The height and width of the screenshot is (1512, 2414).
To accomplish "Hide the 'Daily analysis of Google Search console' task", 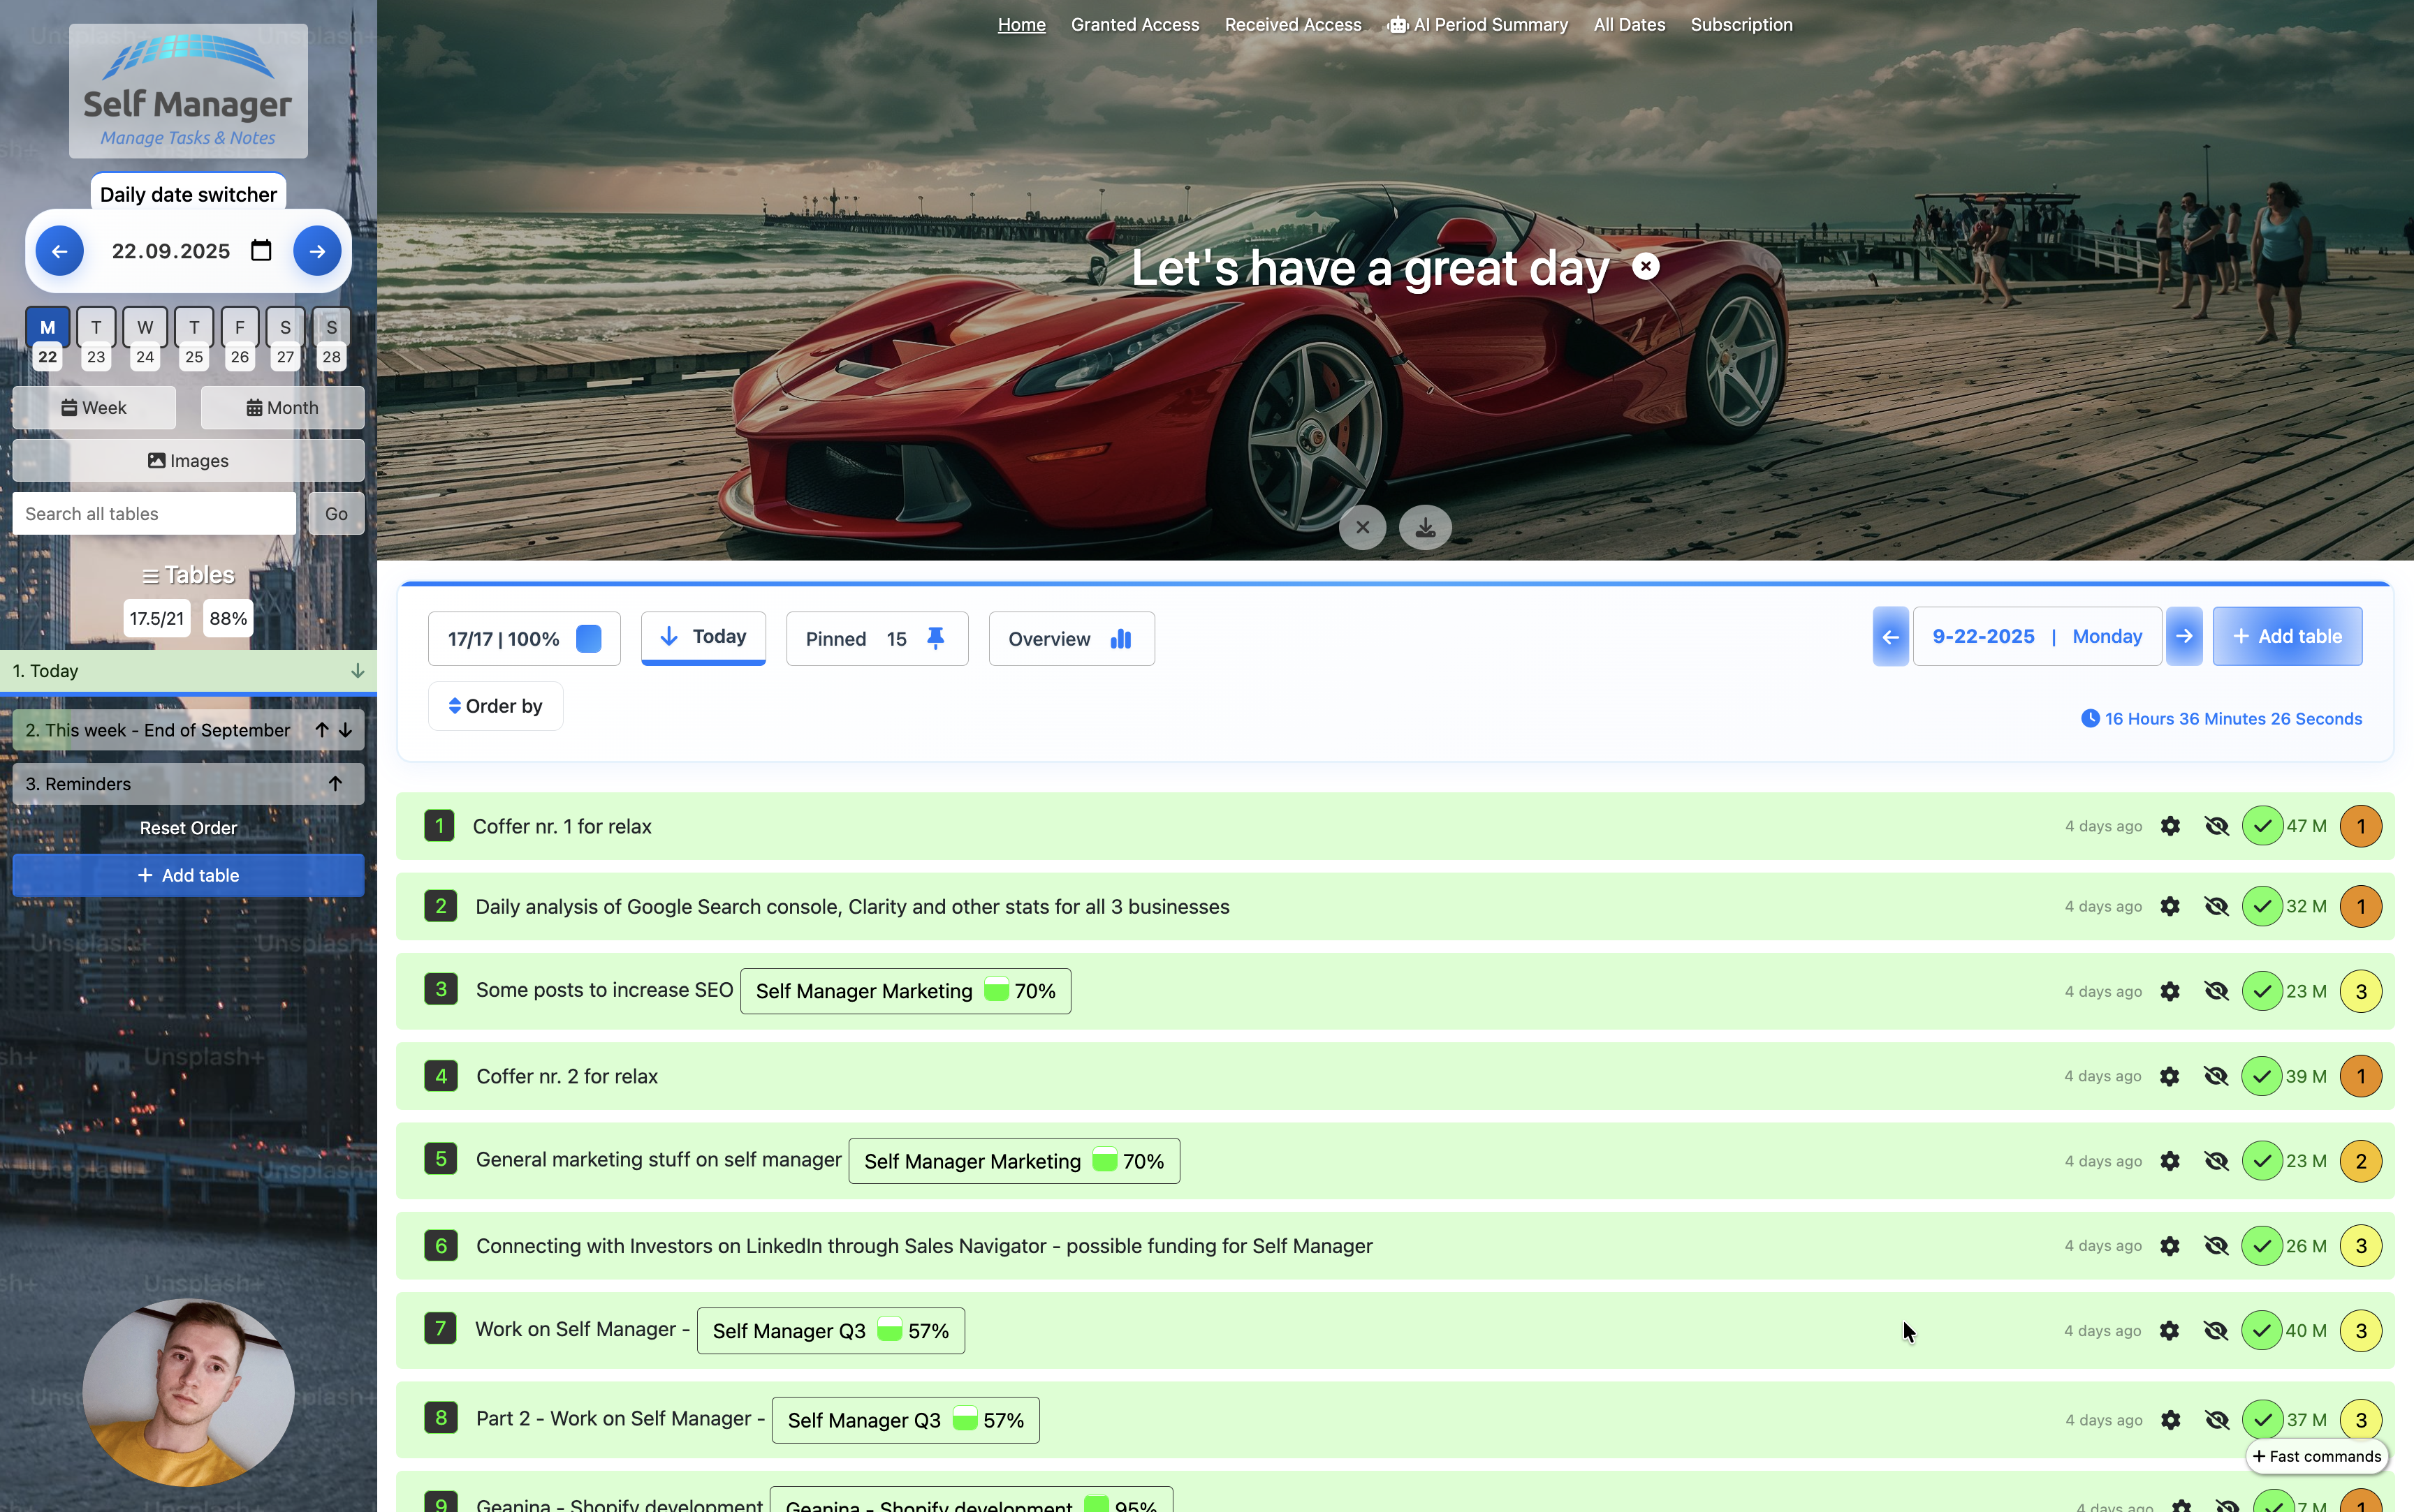I will pyautogui.click(x=2217, y=906).
